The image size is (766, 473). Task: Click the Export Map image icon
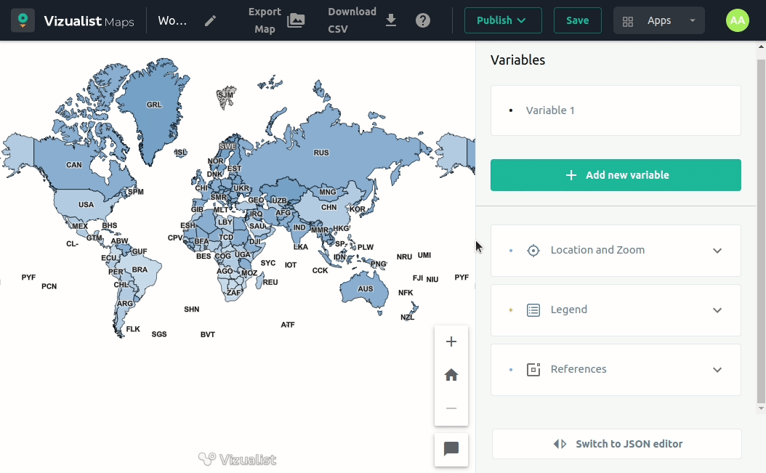tap(296, 20)
